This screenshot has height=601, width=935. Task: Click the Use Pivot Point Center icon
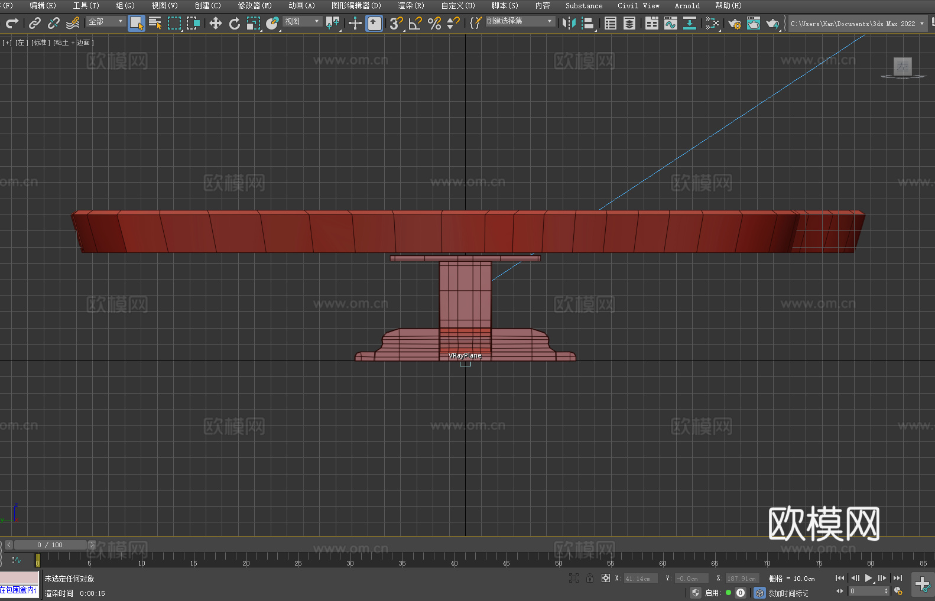pyautogui.click(x=333, y=23)
